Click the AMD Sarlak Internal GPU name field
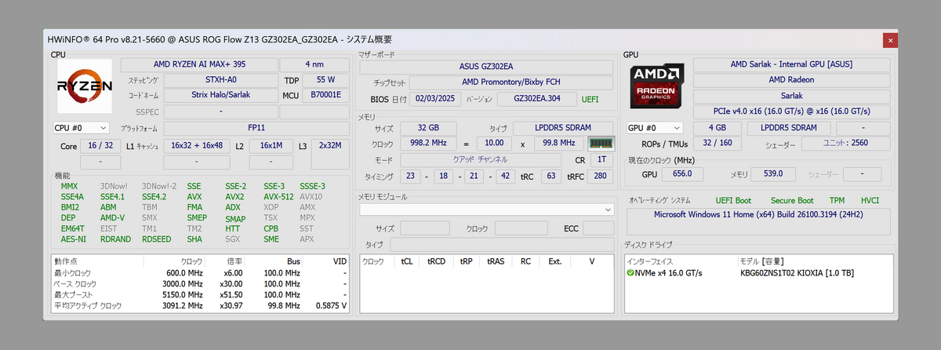Screen dimensions: 941x350 tap(791, 64)
